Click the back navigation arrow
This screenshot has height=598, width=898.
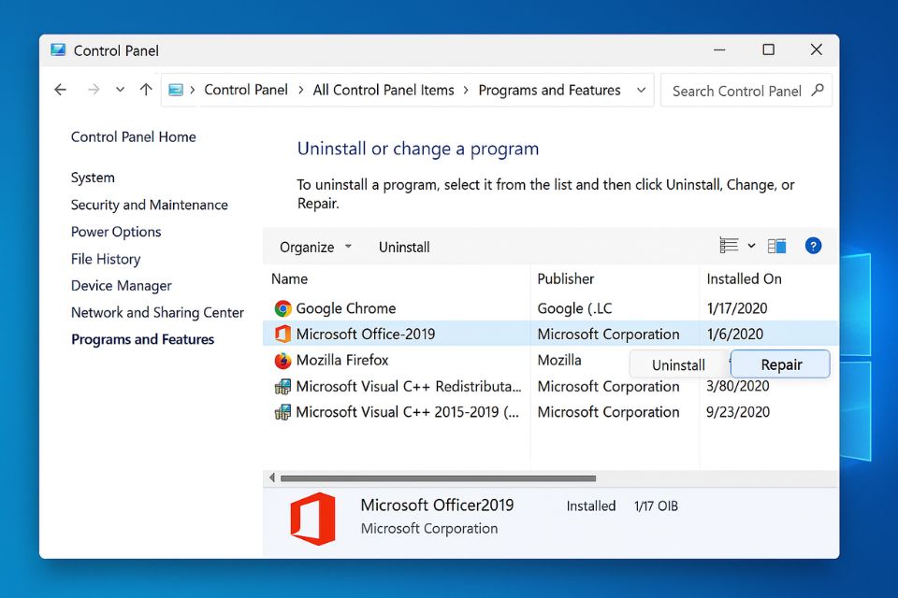(x=60, y=90)
